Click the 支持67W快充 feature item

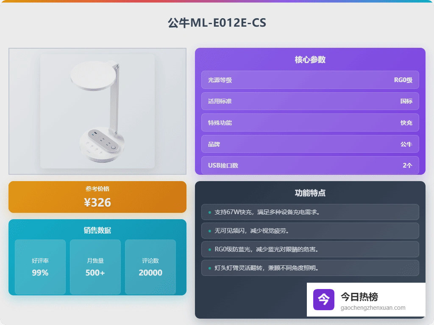(x=310, y=212)
